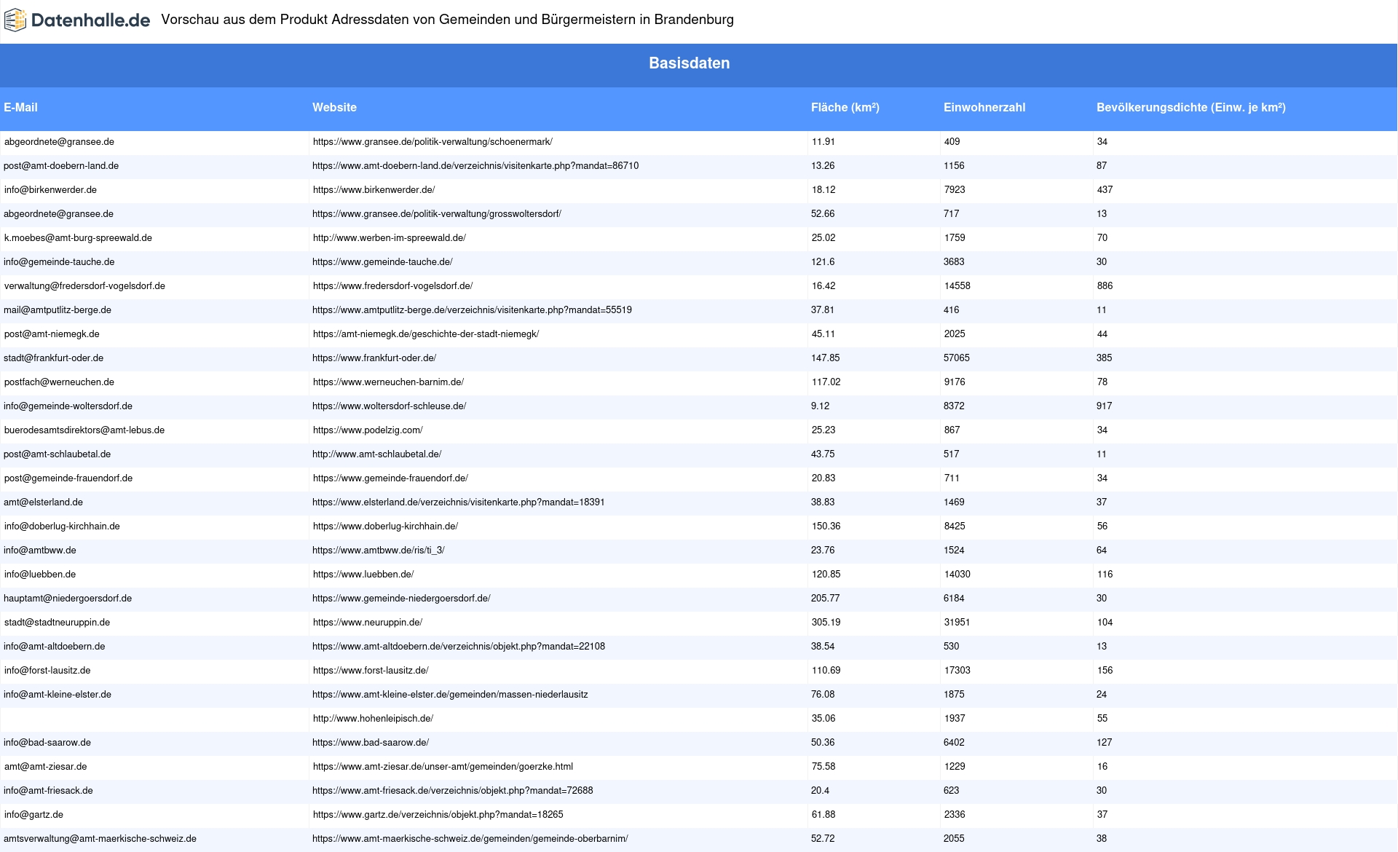Viewport: 1398px width, 852px height.
Task: Click email postfach@werneuchen.de
Action: click(x=59, y=382)
